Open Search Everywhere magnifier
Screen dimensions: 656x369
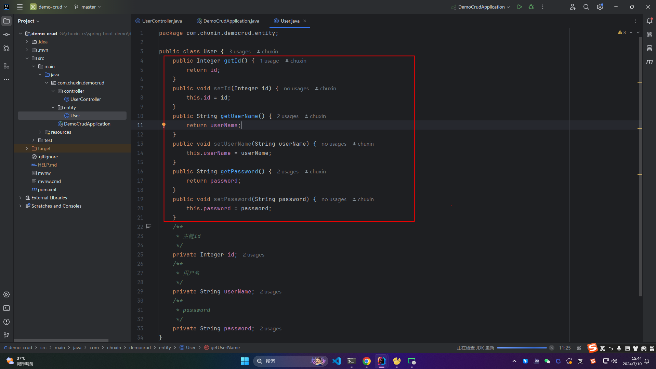(x=586, y=7)
